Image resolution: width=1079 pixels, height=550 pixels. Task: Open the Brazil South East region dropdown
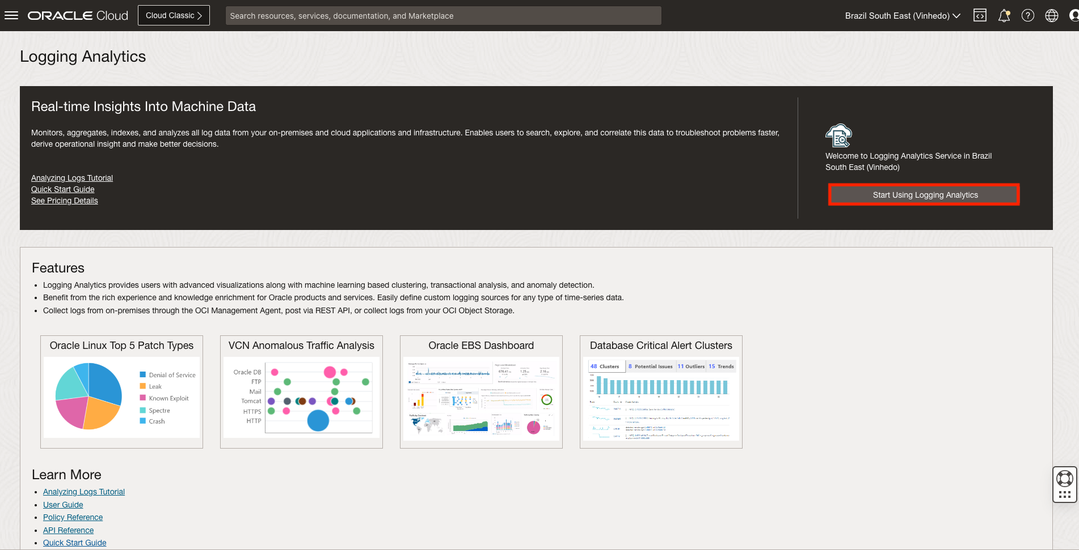[901, 15]
